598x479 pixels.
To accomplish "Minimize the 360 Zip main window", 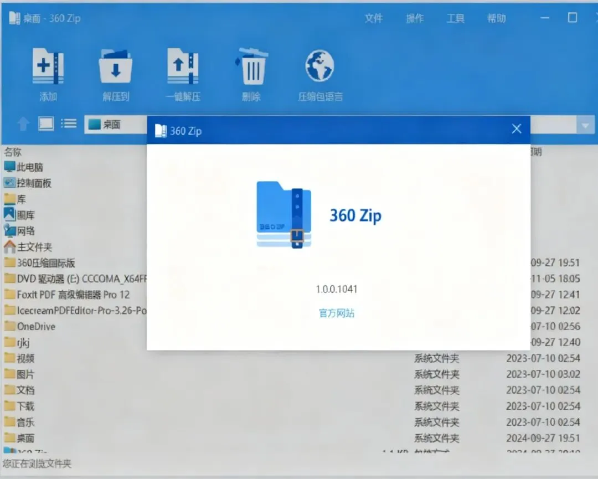I will pyautogui.click(x=545, y=18).
